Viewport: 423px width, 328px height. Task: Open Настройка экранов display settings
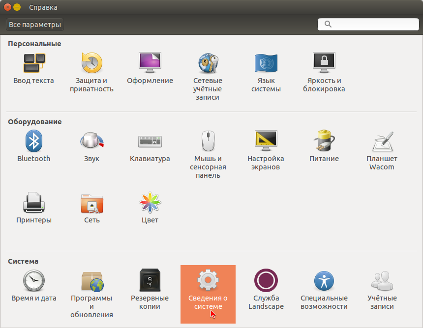pos(266,151)
